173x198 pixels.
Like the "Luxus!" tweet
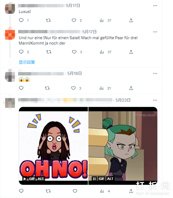tap(74, 20)
